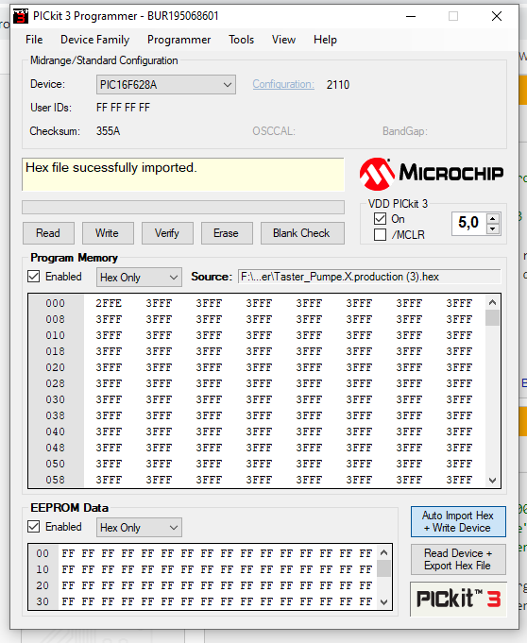
Task: Click the Program Memory scrollbar thumb
Action: click(x=493, y=318)
